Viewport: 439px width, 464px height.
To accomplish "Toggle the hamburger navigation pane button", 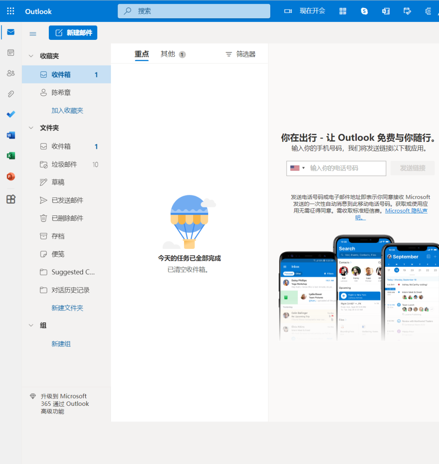I will pyautogui.click(x=33, y=34).
